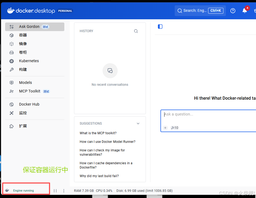Open the 监控 monitoring page
This screenshot has width=256, height=198.
[x=35, y=113]
